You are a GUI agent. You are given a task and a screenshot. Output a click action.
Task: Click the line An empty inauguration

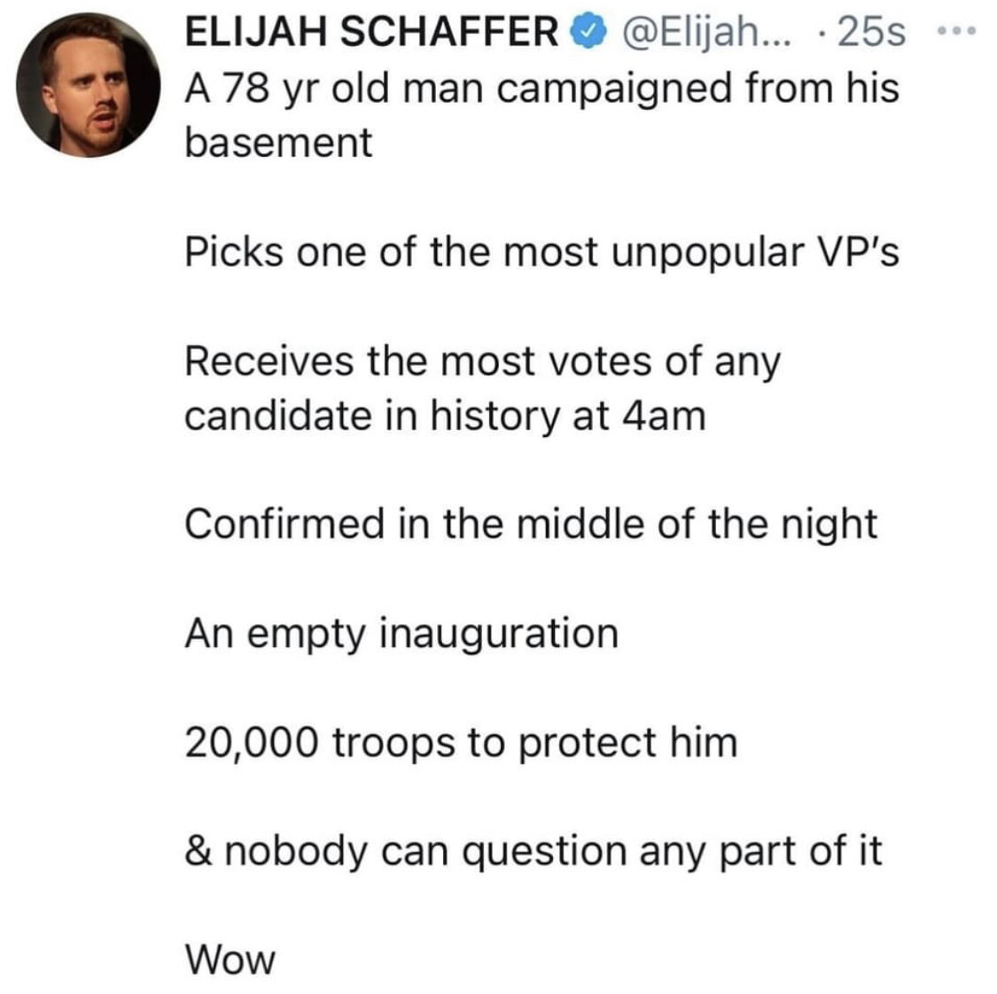[x=401, y=635]
